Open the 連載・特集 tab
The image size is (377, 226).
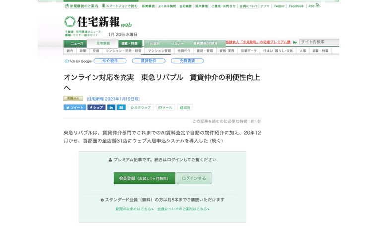pos(130,44)
